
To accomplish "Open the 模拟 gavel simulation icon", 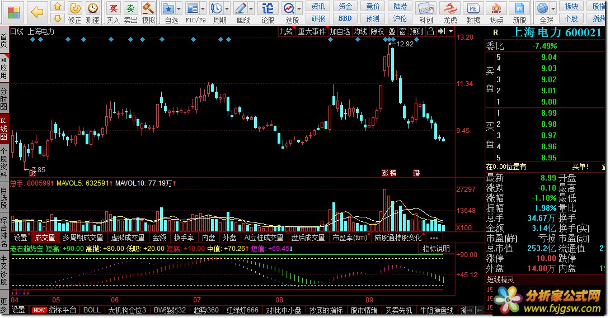I will (148, 8).
